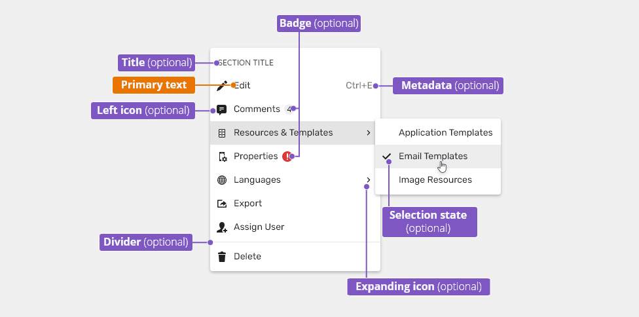Image resolution: width=639 pixels, height=317 pixels.
Task: Click the Expanding icon (optional) label
Action: 418,287
